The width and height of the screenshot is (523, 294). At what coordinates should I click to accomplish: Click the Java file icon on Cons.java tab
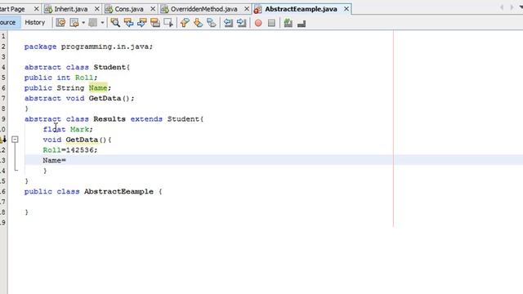109,9
